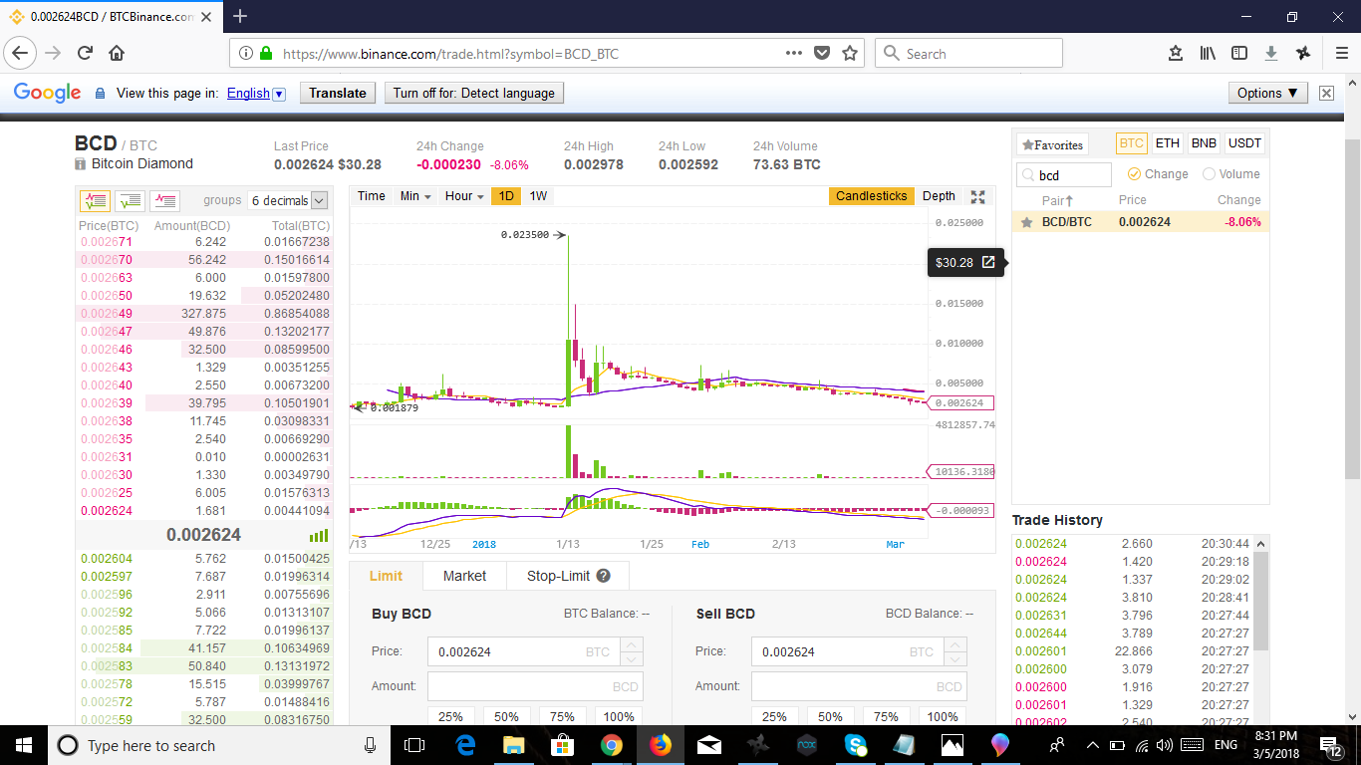This screenshot has width=1361, height=765.
Task: Click the Sell BCD Amount input field
Action: click(859, 686)
